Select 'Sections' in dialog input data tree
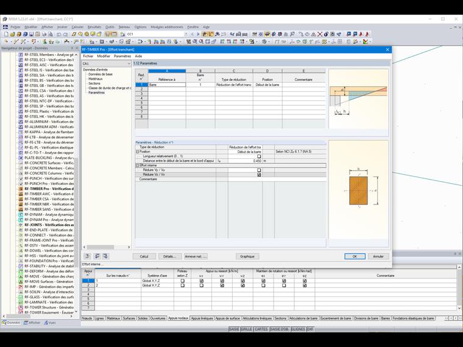Image resolution: width=463 pixels, height=347 pixels. pos(94,83)
